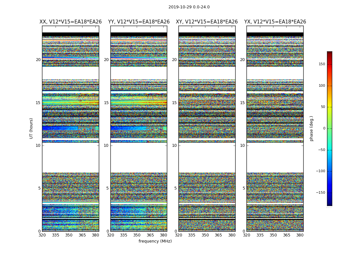
Task: Click XX panel x-axis tick '335'
Action: click(x=56, y=235)
